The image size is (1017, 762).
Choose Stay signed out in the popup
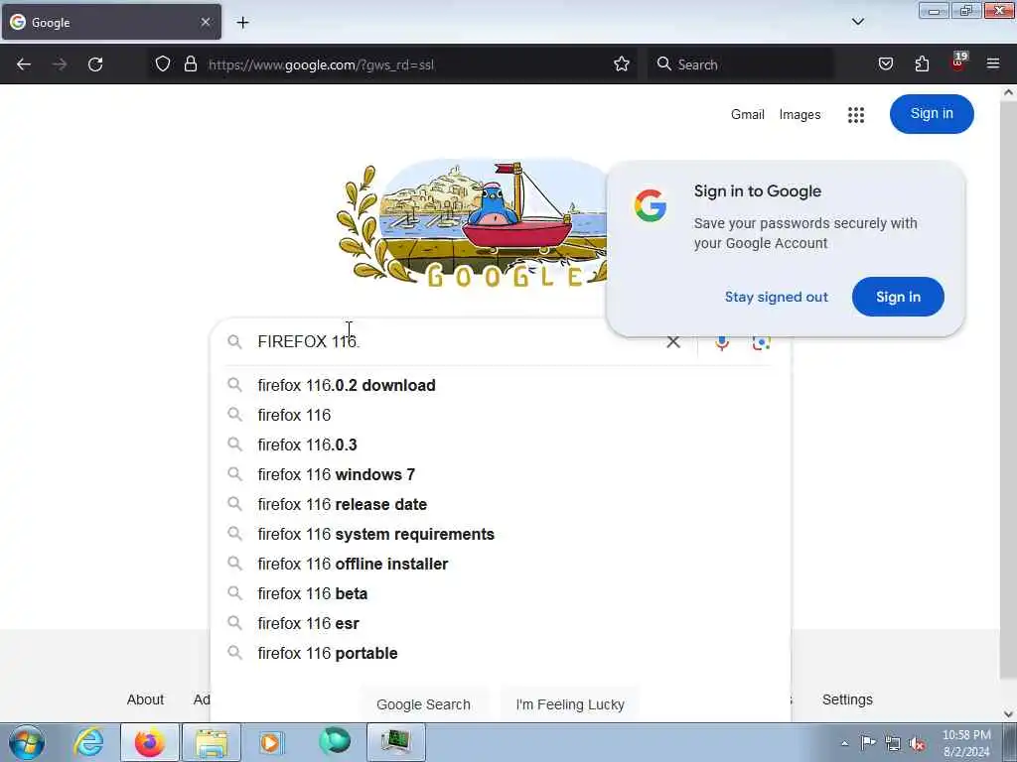[x=777, y=297]
